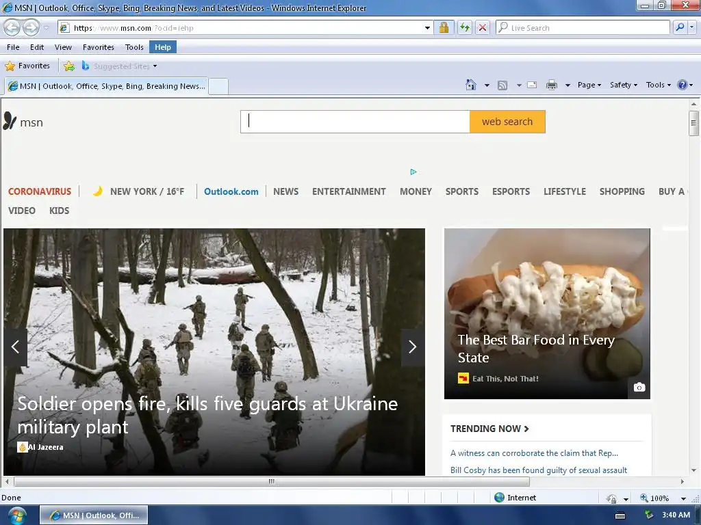Click the vertical scrollbar thumb

[x=693, y=123]
